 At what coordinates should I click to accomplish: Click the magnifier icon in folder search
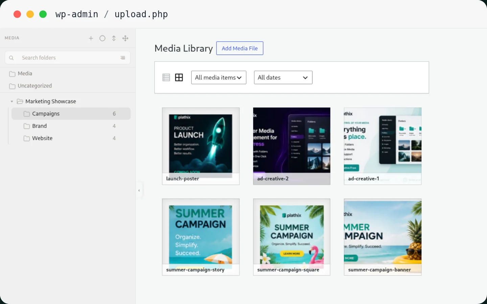point(11,58)
